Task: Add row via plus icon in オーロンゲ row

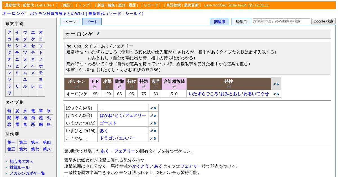Action: 278,94
